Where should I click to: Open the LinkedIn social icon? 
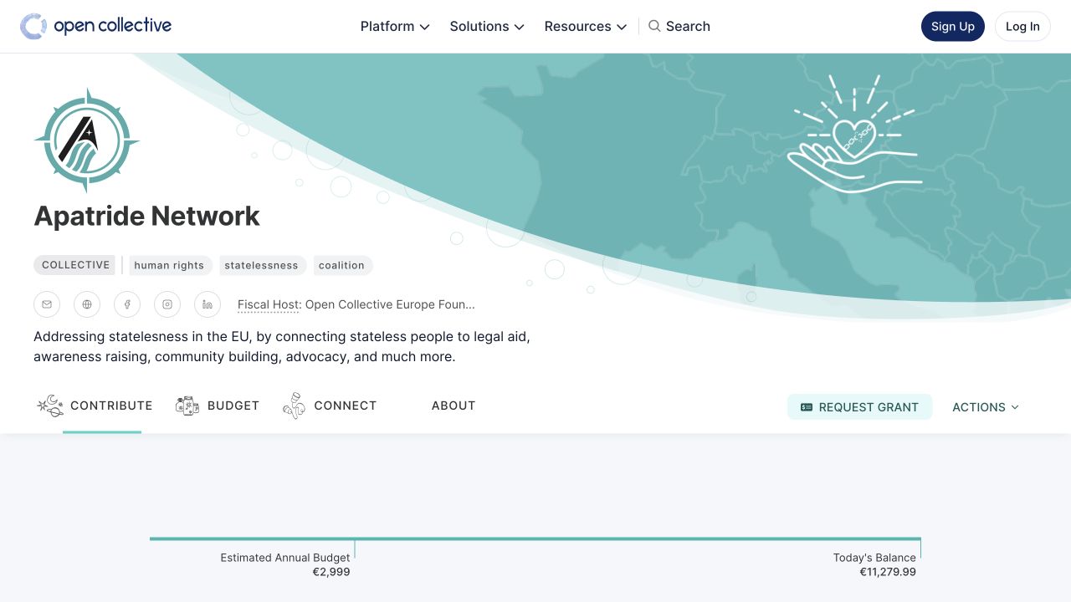208,304
